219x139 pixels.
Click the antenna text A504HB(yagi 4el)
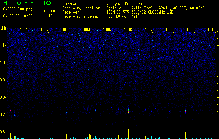123,16
